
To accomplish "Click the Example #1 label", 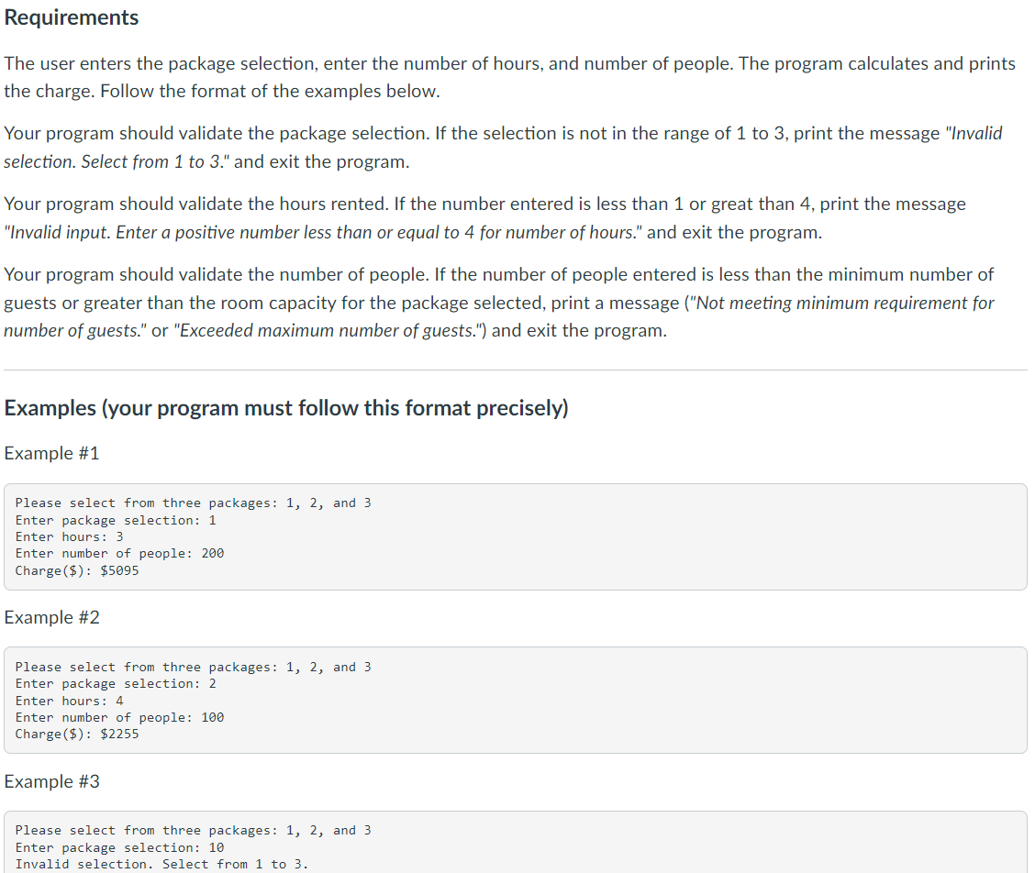I will coord(51,453).
